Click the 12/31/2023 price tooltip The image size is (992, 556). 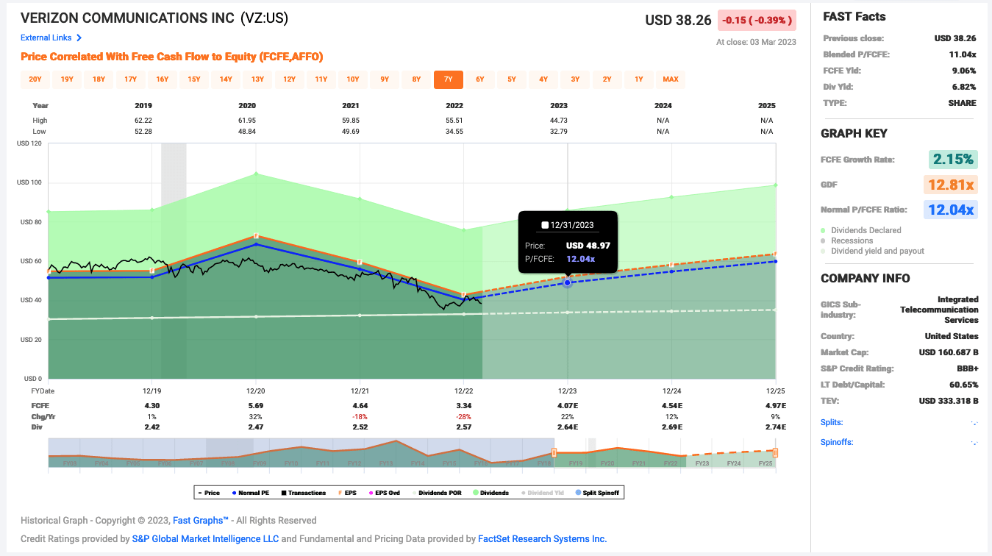tap(568, 241)
